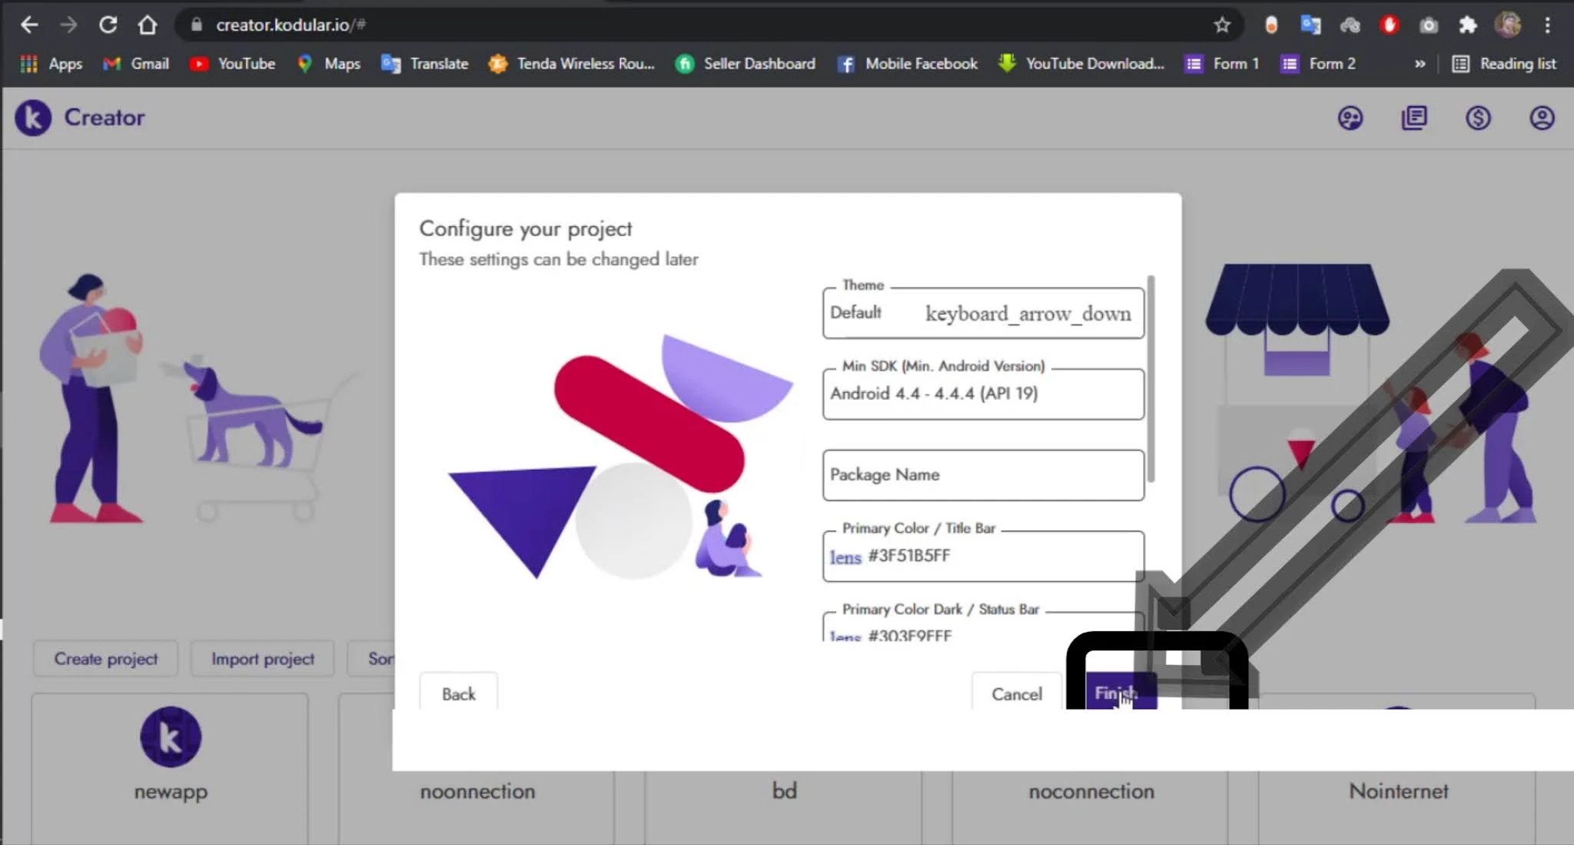Click the dialog settings scrollbar

pyautogui.click(x=1151, y=378)
